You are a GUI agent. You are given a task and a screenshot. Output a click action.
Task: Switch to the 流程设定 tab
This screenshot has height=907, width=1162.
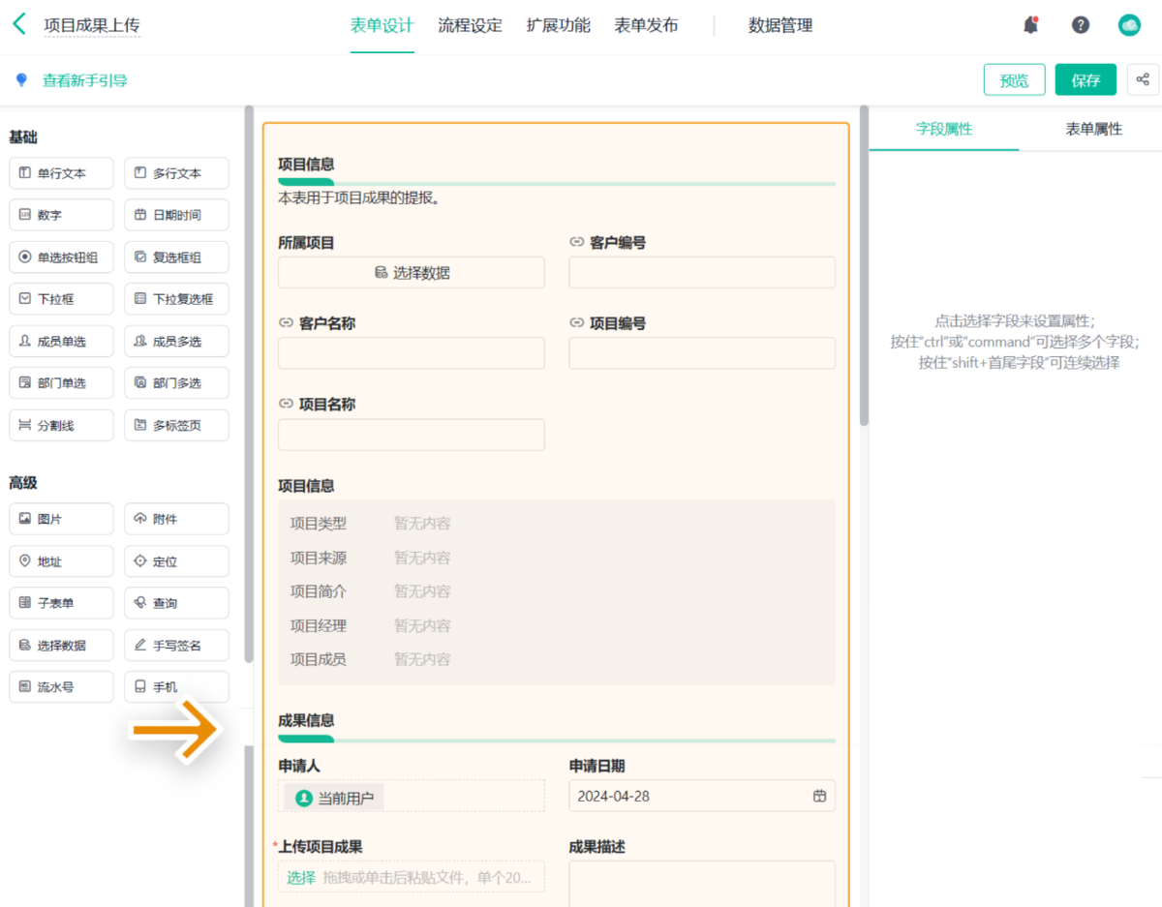(470, 26)
